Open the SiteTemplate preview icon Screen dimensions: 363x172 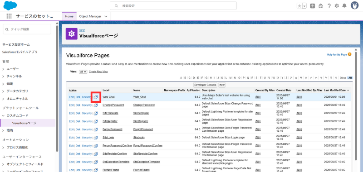(96, 113)
